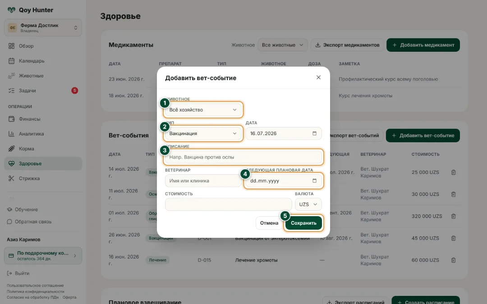Viewport: 487px width, 304px height.
Task: Click the Qoy Hunter logo icon
Action: (11, 10)
